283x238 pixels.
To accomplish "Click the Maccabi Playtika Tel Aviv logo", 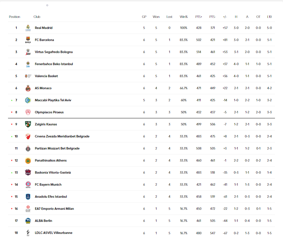I will pos(28,100).
